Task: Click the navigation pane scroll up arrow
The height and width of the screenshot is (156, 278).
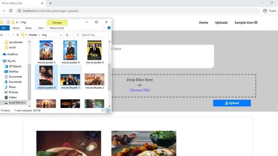Action: [30, 42]
